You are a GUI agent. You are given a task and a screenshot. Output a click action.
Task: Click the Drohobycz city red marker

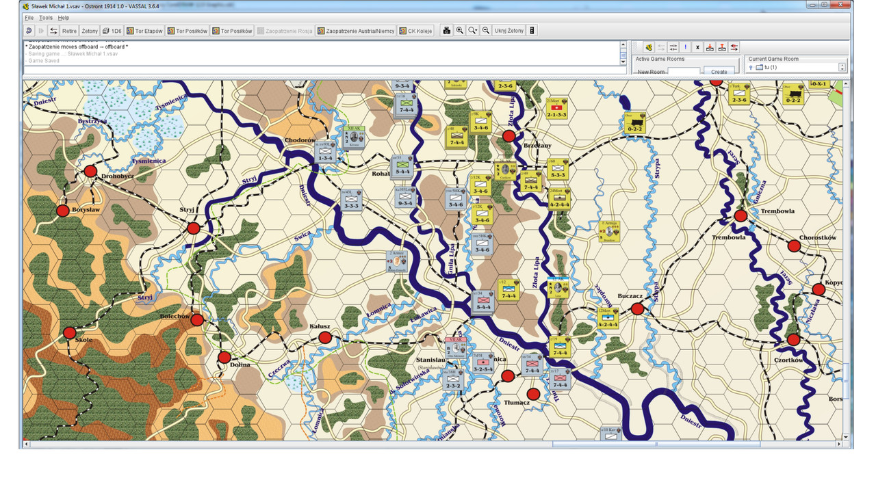(90, 171)
